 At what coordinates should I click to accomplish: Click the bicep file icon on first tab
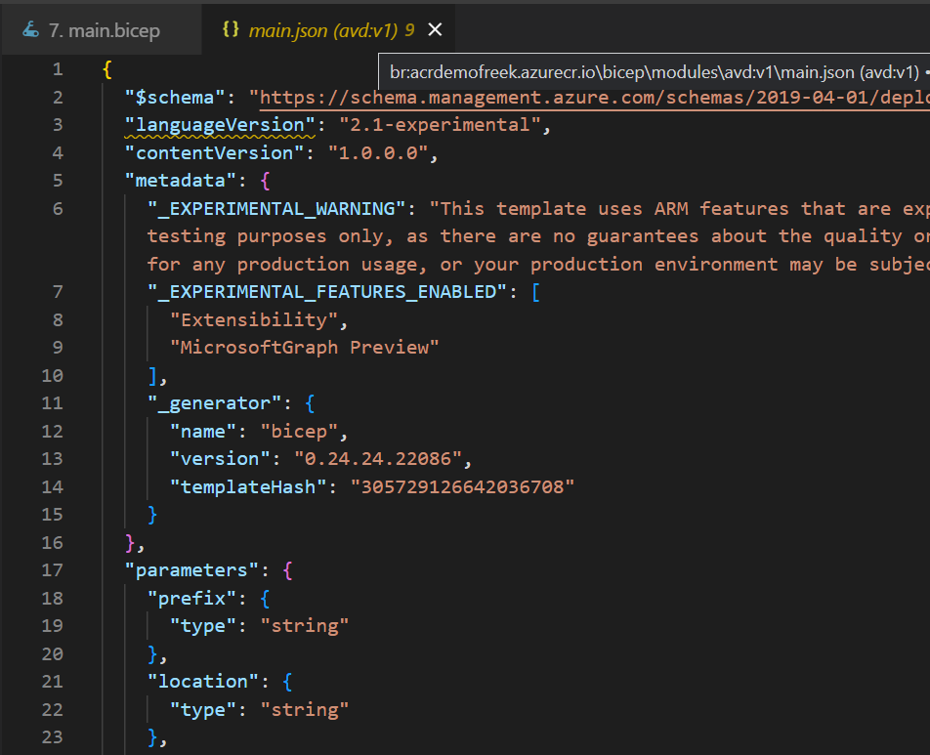[x=30, y=29]
